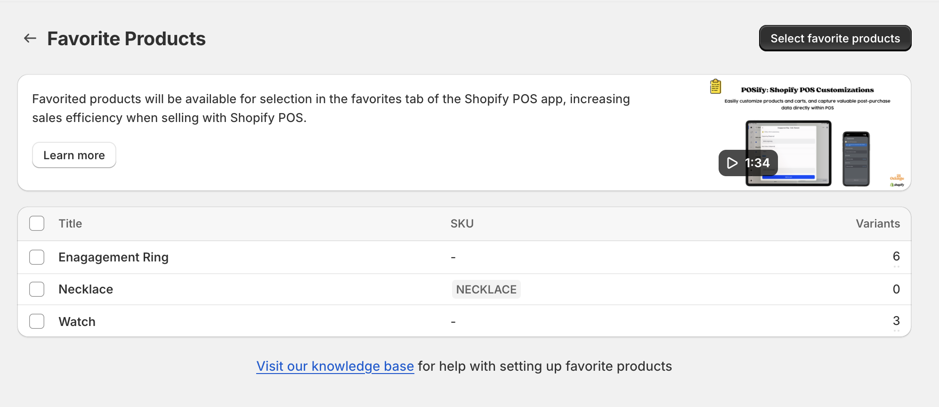The image size is (939, 407).
Task: Click the Title column header
Action: coord(70,224)
